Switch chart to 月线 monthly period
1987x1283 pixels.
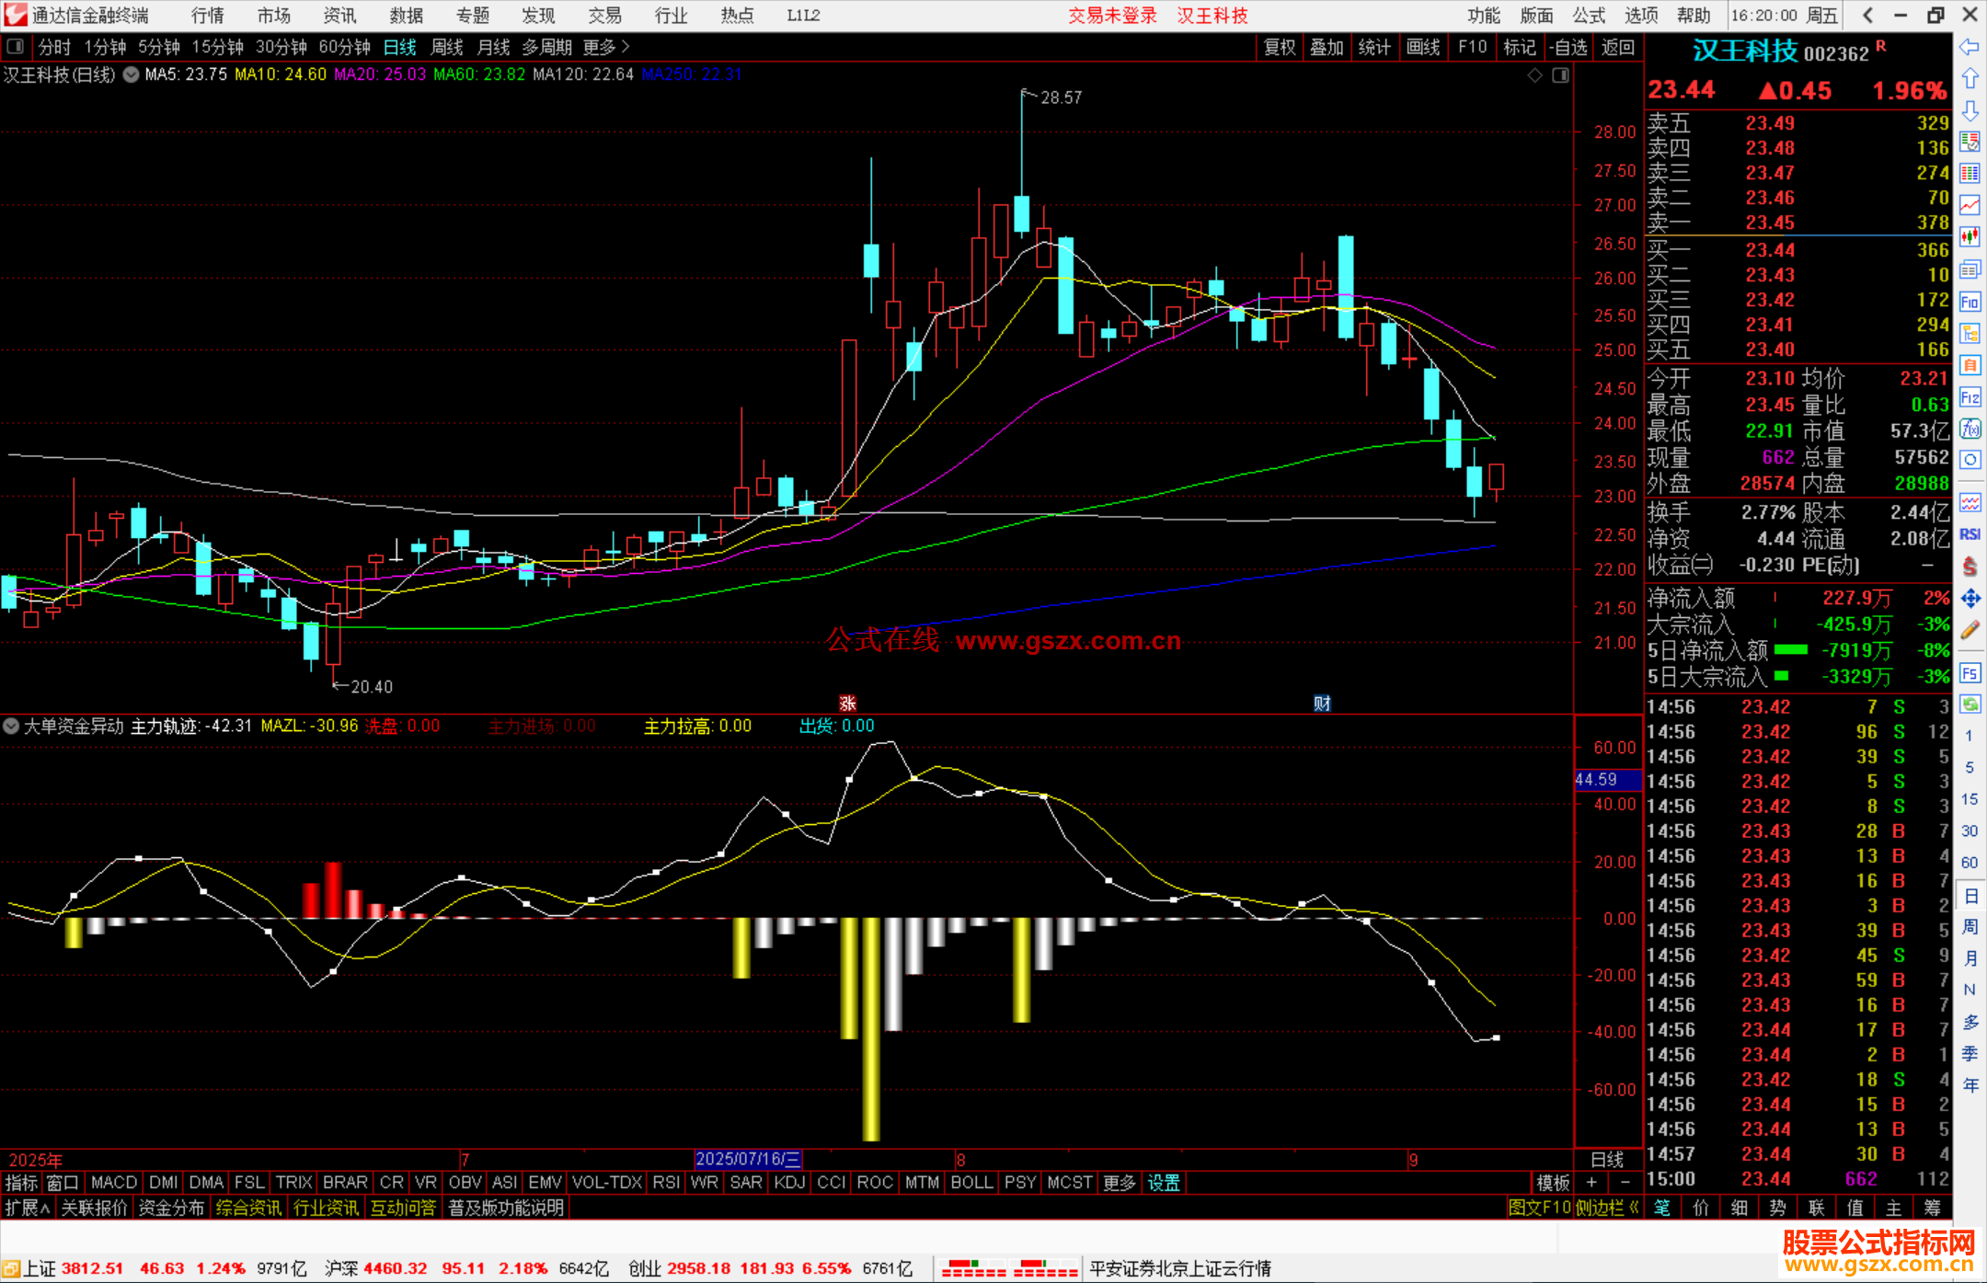click(x=493, y=47)
